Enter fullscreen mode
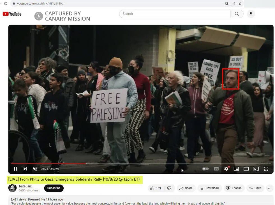 266,169
